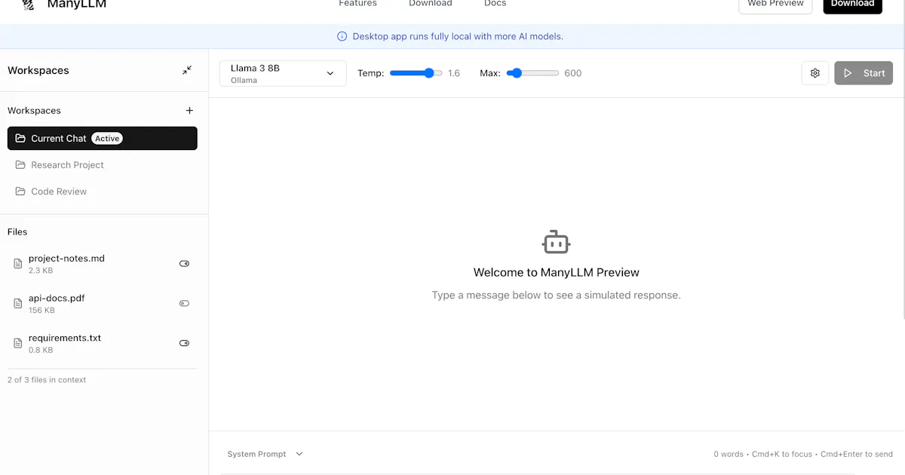Click the robot icon above welcome message
The width and height of the screenshot is (905, 475).
click(557, 242)
